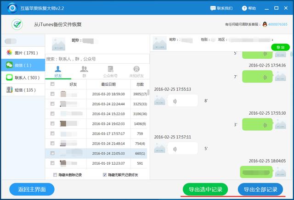Switch to the 未知好友 tab

136,72
